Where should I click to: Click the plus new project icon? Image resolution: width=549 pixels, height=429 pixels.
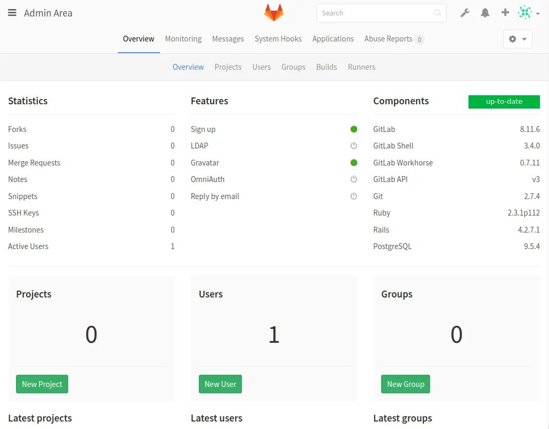click(505, 13)
